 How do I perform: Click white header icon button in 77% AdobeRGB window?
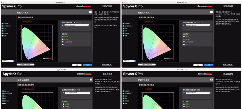tap(91, 80)
